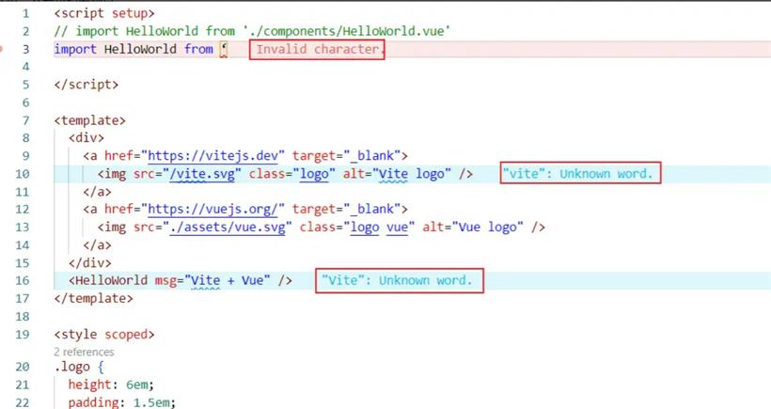Click the </script> closing tag on line 5
The width and height of the screenshot is (771, 409).
(87, 85)
